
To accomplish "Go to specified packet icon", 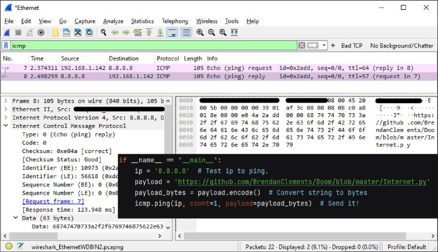I will (x=138, y=33).
